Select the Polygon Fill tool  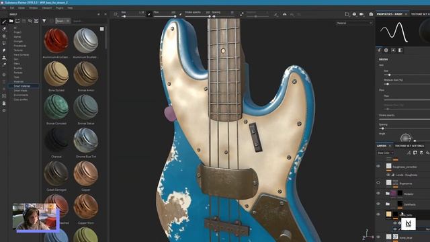(x=4, y=43)
